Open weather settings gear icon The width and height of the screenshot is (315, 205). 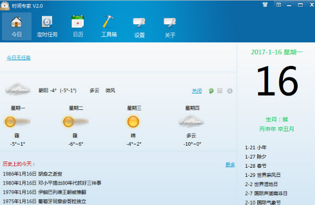tap(230, 91)
